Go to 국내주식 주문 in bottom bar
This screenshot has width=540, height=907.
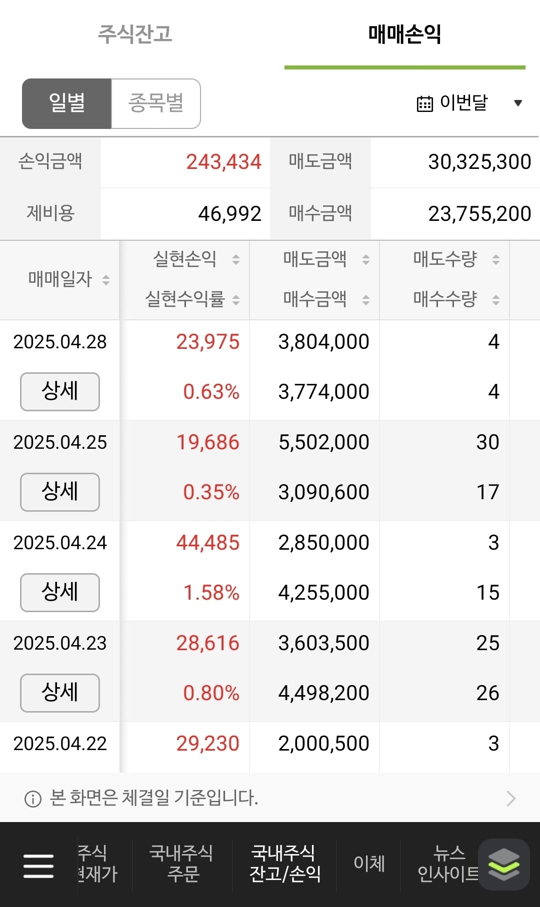[182, 863]
